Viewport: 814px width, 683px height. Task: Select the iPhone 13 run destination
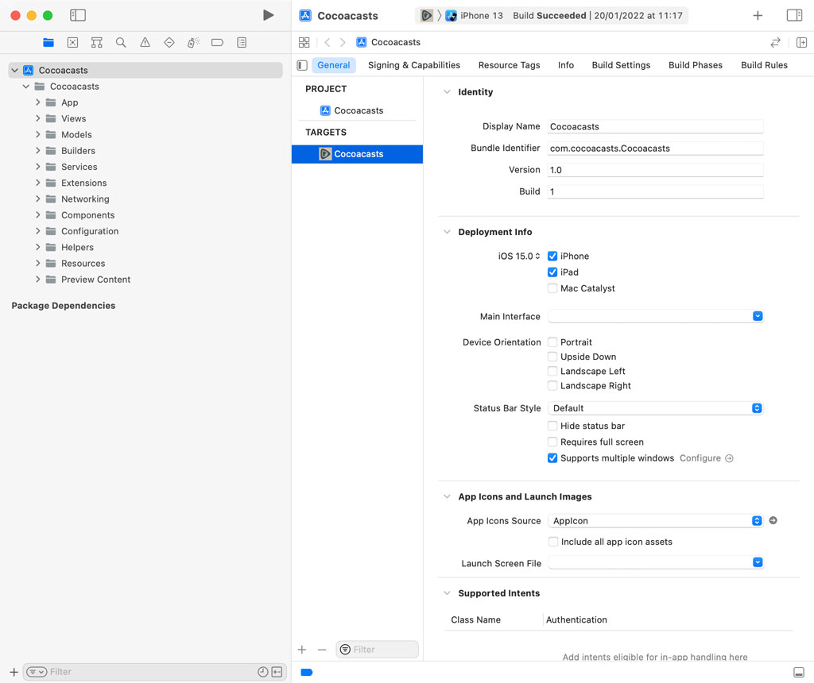475,16
